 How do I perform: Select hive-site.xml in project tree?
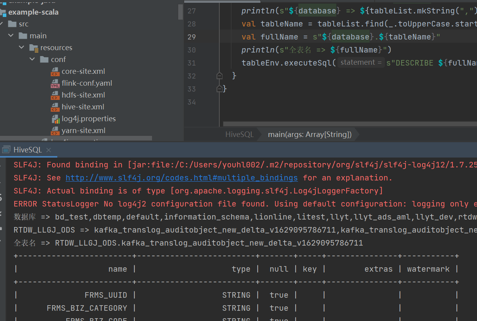point(83,107)
